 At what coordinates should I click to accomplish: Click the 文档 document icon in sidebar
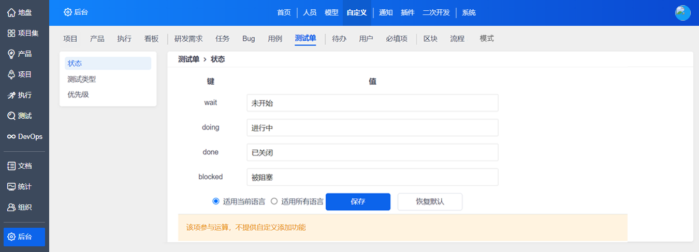point(11,166)
